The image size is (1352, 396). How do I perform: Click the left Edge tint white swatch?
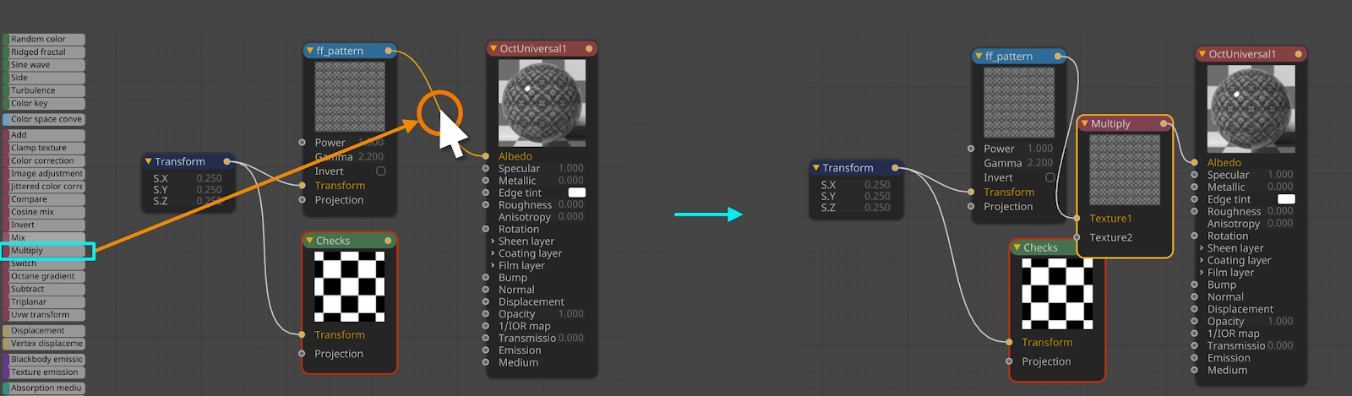pos(577,193)
